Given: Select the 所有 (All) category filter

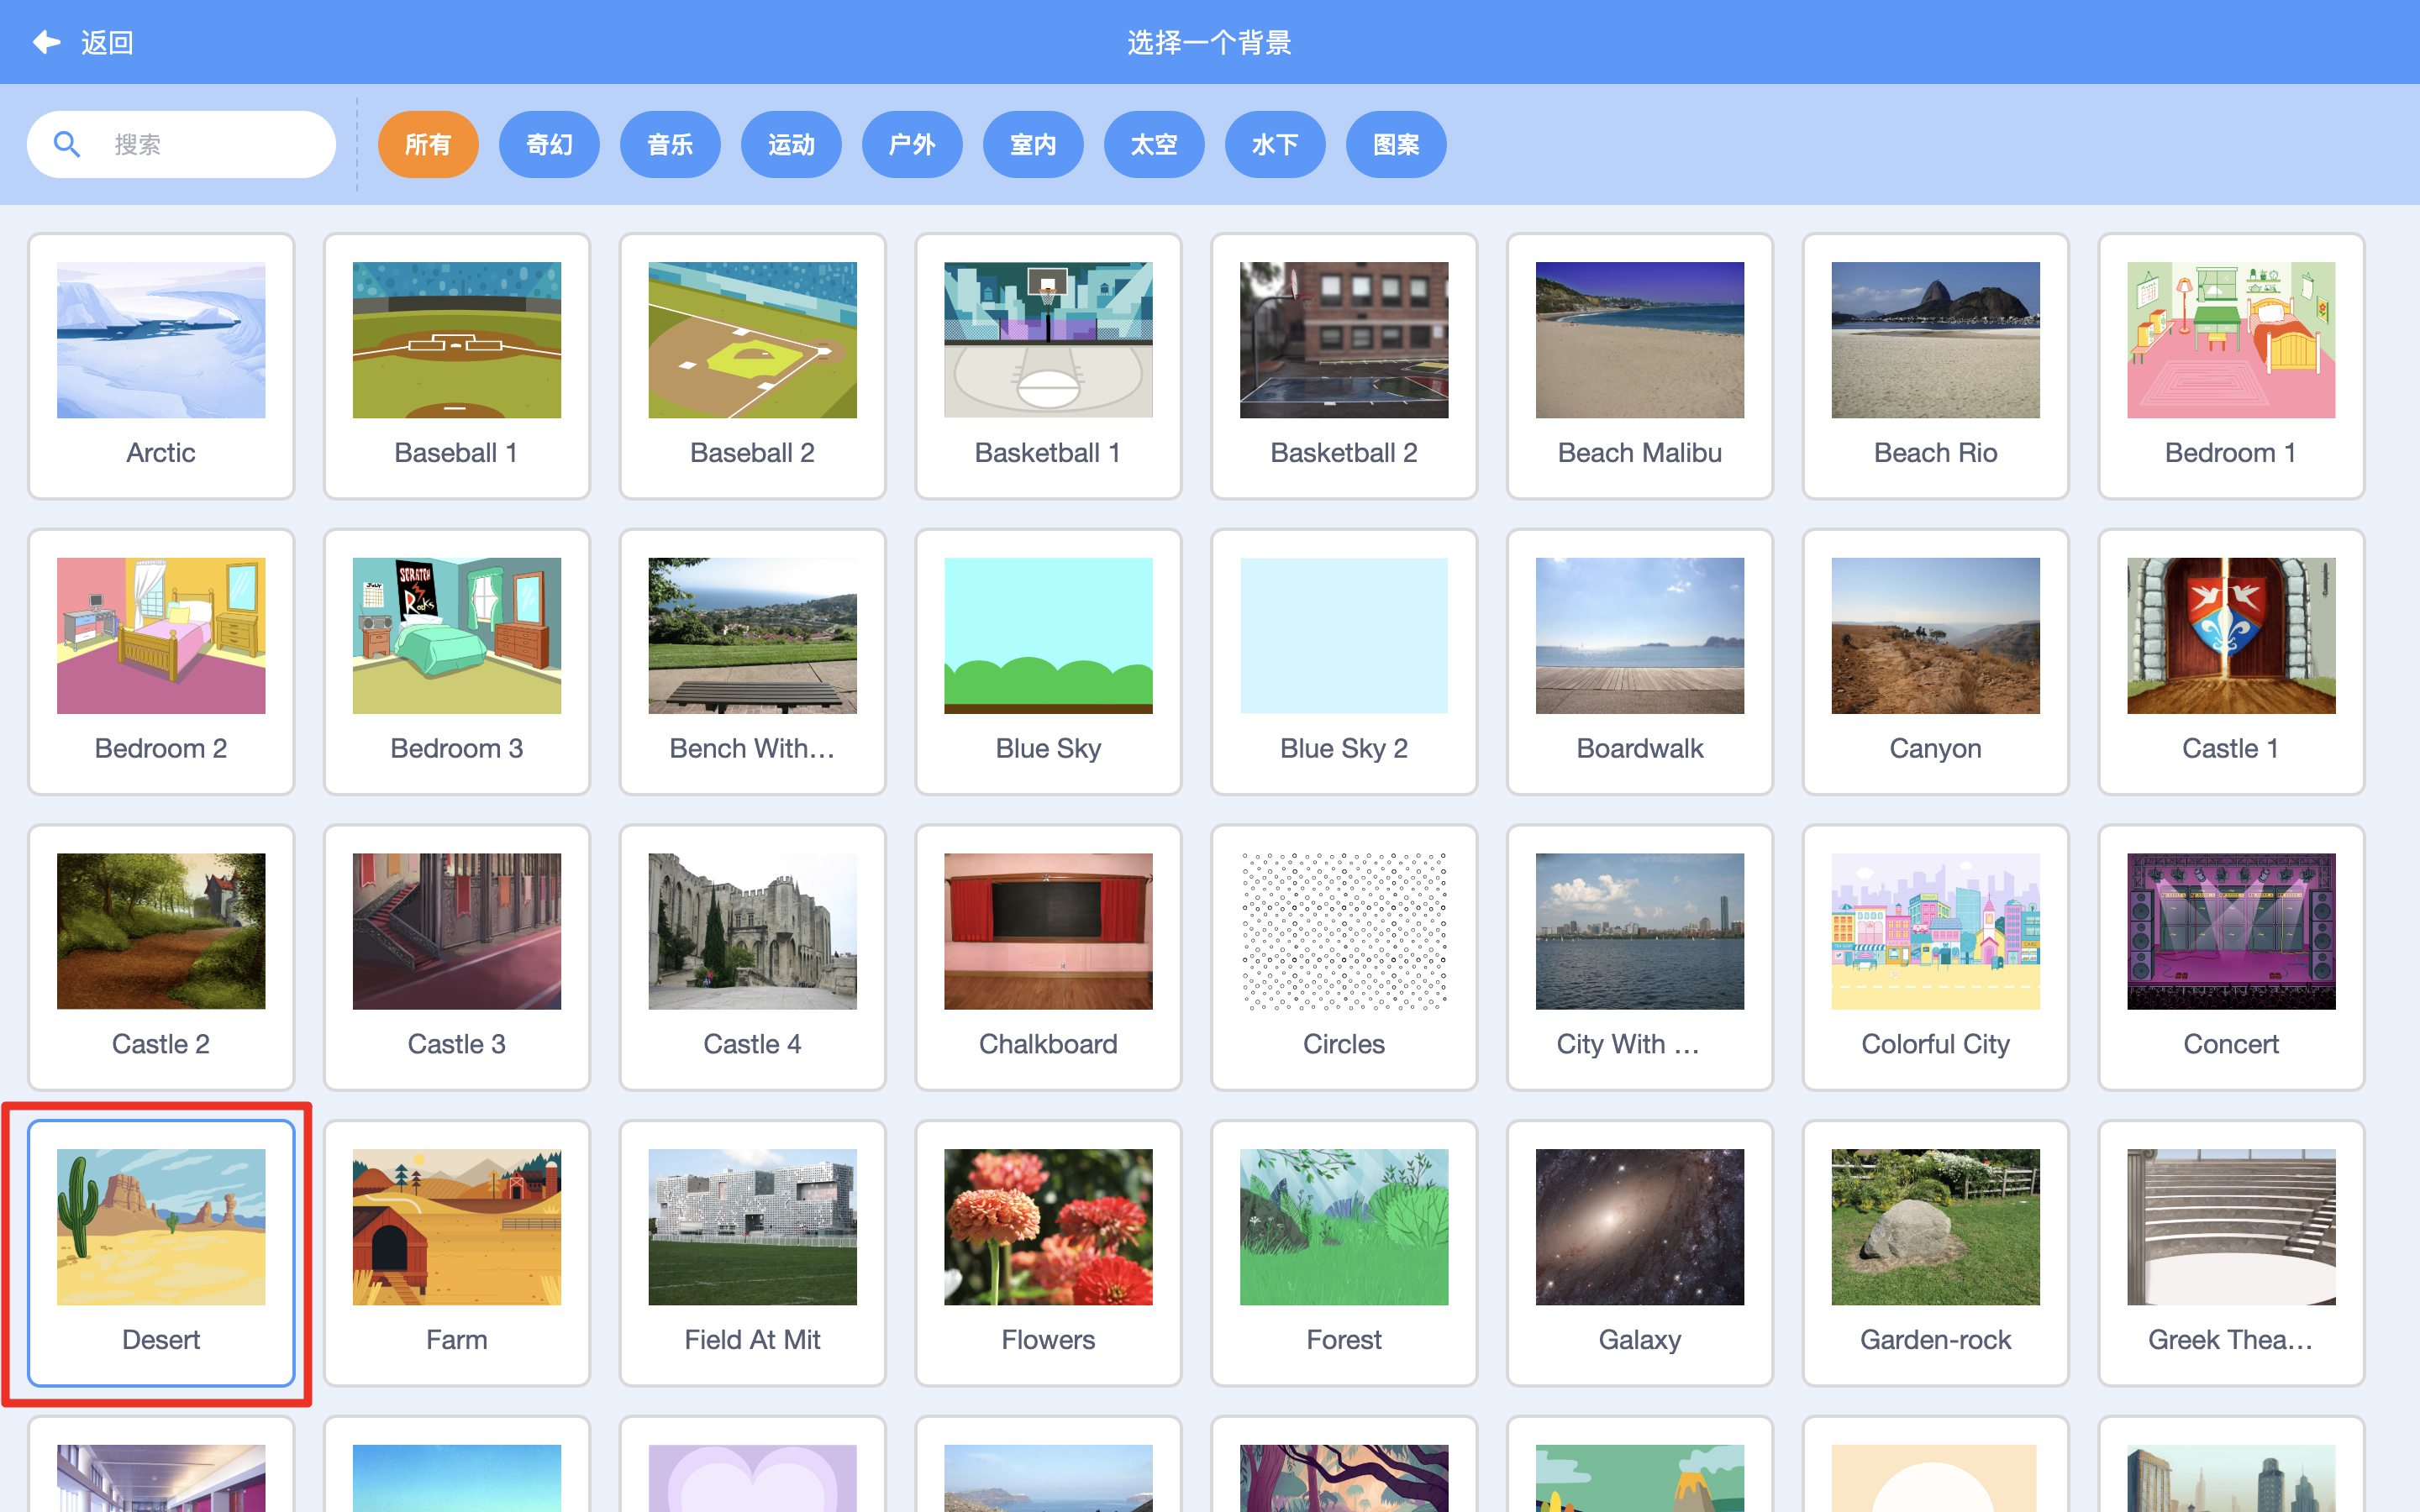Looking at the screenshot, I should click(x=428, y=144).
